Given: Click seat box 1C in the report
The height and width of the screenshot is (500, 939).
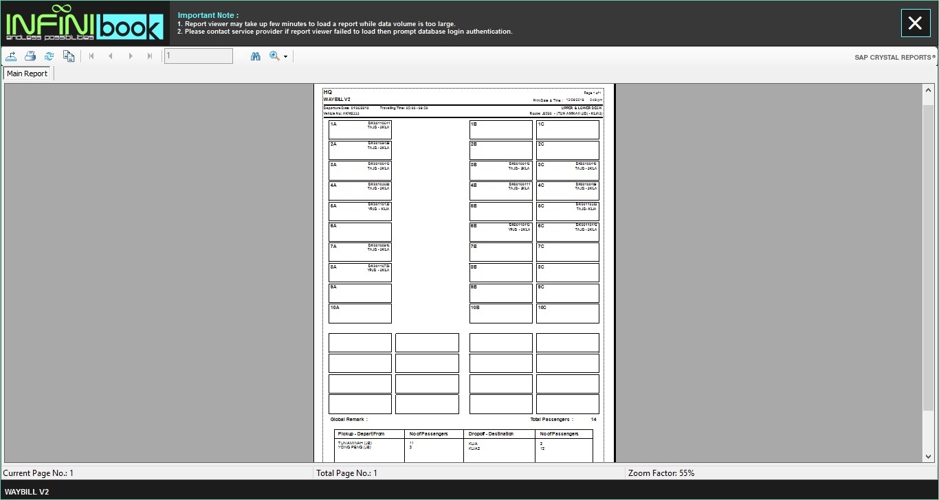Looking at the screenshot, I should coord(568,130).
